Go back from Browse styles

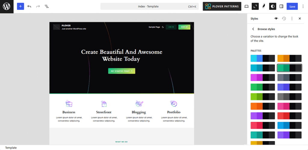[253, 29]
